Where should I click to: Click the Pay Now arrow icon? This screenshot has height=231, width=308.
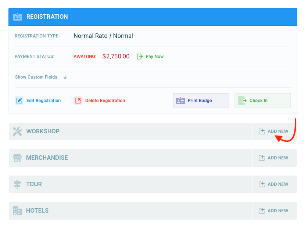[140, 57]
